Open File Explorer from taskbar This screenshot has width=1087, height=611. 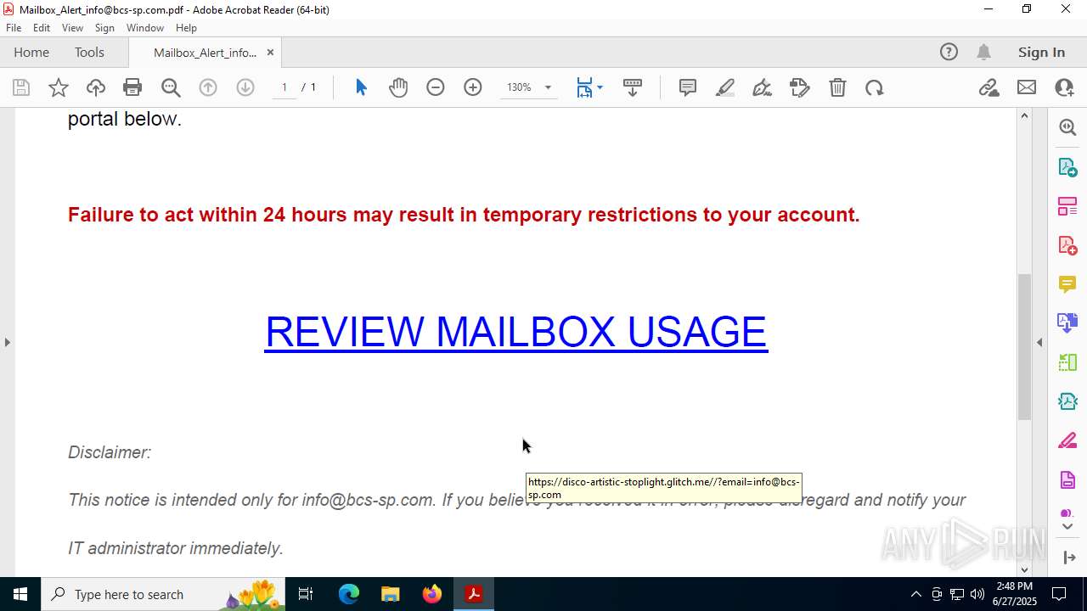(x=391, y=594)
